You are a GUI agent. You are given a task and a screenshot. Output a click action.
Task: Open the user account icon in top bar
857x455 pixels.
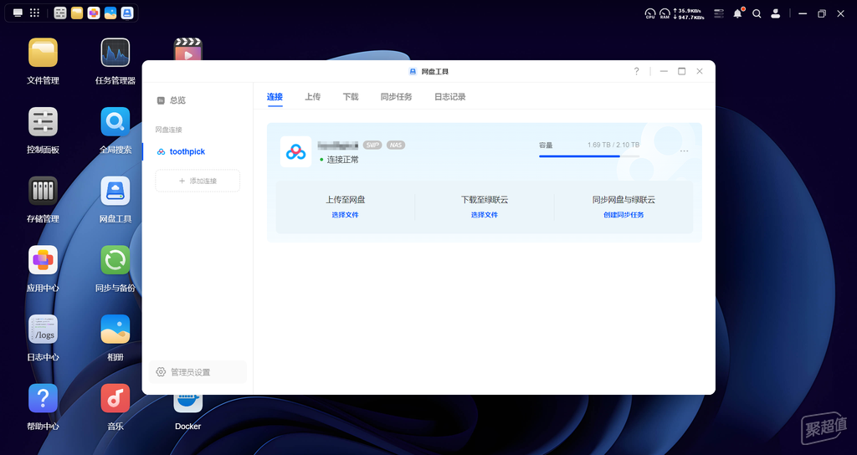click(775, 13)
